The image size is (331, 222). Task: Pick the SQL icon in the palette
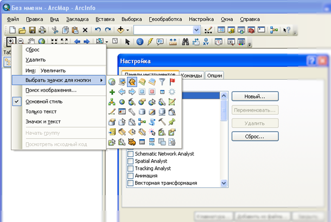click(x=152, y=142)
